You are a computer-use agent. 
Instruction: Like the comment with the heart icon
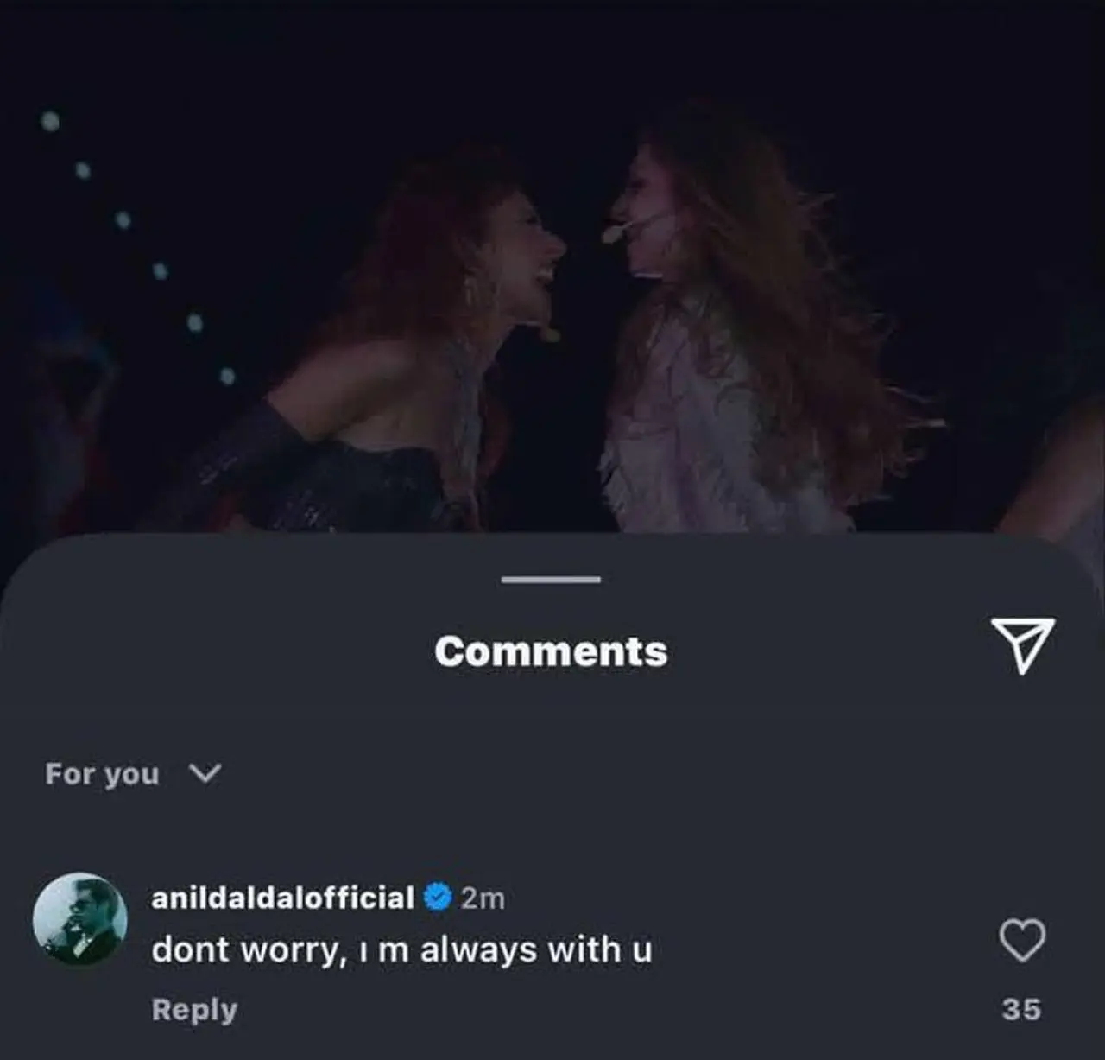[1022, 940]
